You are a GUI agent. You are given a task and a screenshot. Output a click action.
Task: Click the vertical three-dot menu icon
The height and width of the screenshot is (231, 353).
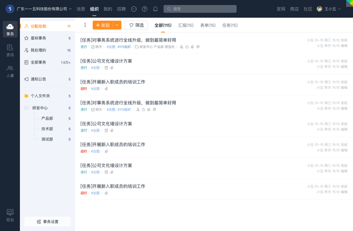(x=85, y=25)
